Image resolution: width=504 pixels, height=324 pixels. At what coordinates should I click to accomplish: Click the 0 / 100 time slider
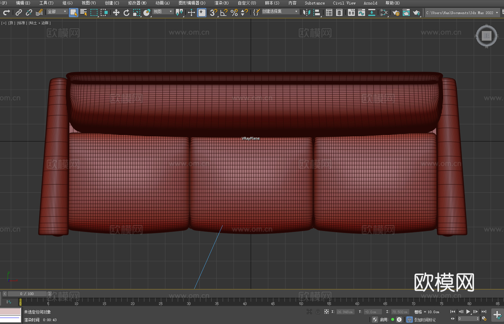(x=27, y=294)
